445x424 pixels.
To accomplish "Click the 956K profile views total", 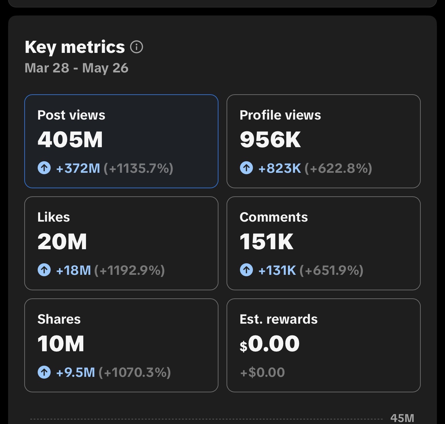I will (x=270, y=139).
